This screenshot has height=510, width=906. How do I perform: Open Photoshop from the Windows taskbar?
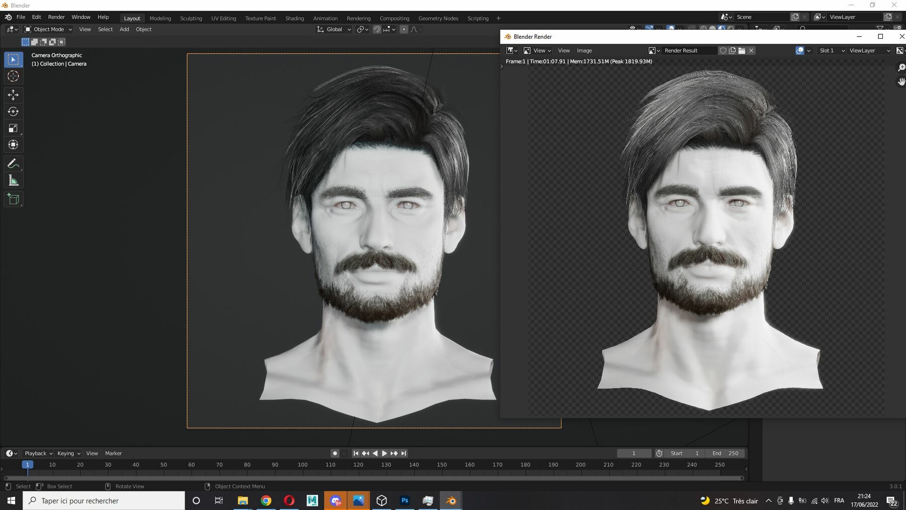pyautogui.click(x=405, y=500)
